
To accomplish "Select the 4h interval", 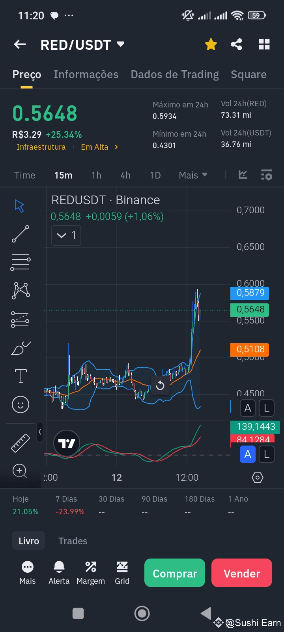I will pyautogui.click(x=125, y=175).
